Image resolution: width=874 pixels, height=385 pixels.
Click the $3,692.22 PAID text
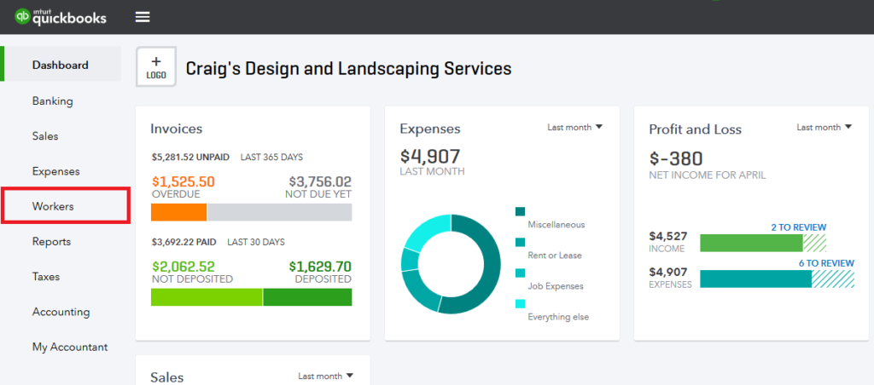pyautogui.click(x=184, y=242)
